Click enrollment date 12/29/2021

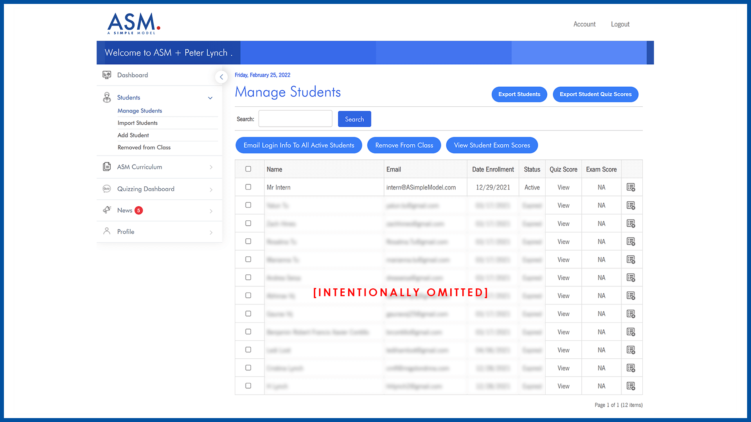point(493,188)
